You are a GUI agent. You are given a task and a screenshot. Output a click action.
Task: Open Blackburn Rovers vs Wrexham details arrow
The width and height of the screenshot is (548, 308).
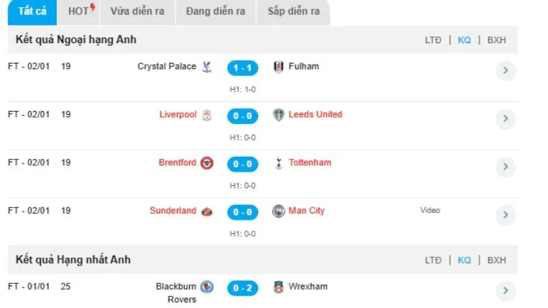pos(505,290)
